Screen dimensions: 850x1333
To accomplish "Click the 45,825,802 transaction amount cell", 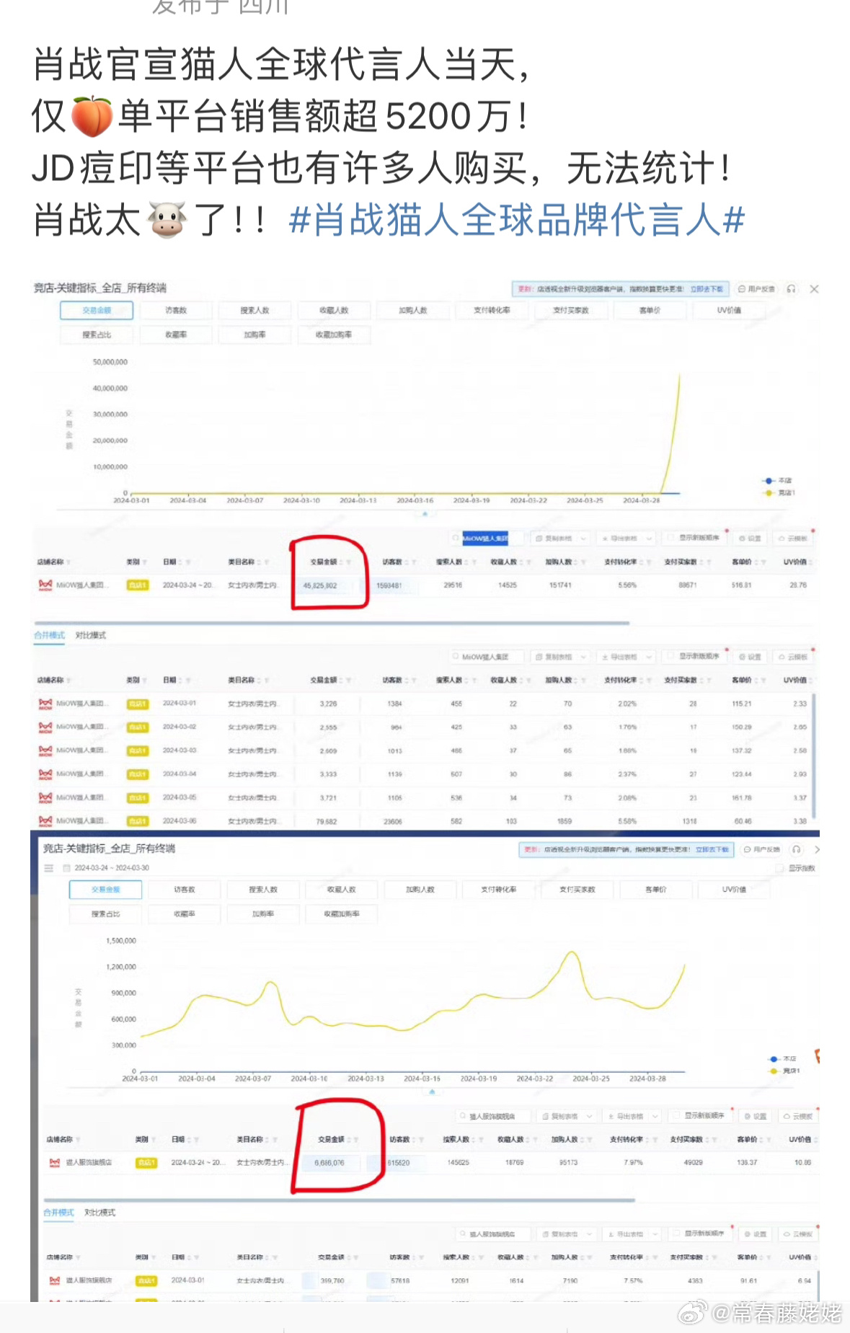I will pyautogui.click(x=320, y=585).
